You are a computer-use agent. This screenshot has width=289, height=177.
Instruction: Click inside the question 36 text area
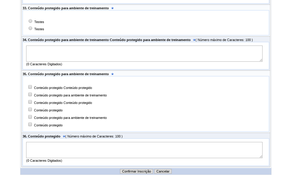tap(144, 150)
